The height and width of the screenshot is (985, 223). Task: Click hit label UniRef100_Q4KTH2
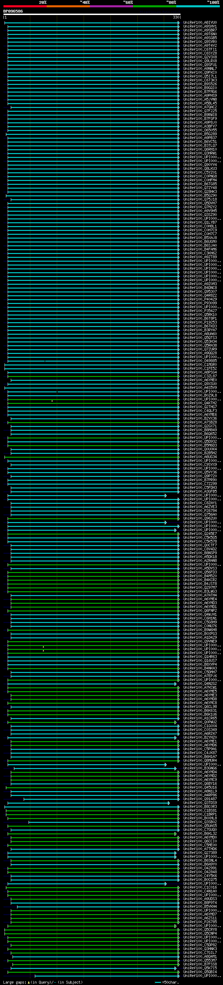click(x=200, y=403)
